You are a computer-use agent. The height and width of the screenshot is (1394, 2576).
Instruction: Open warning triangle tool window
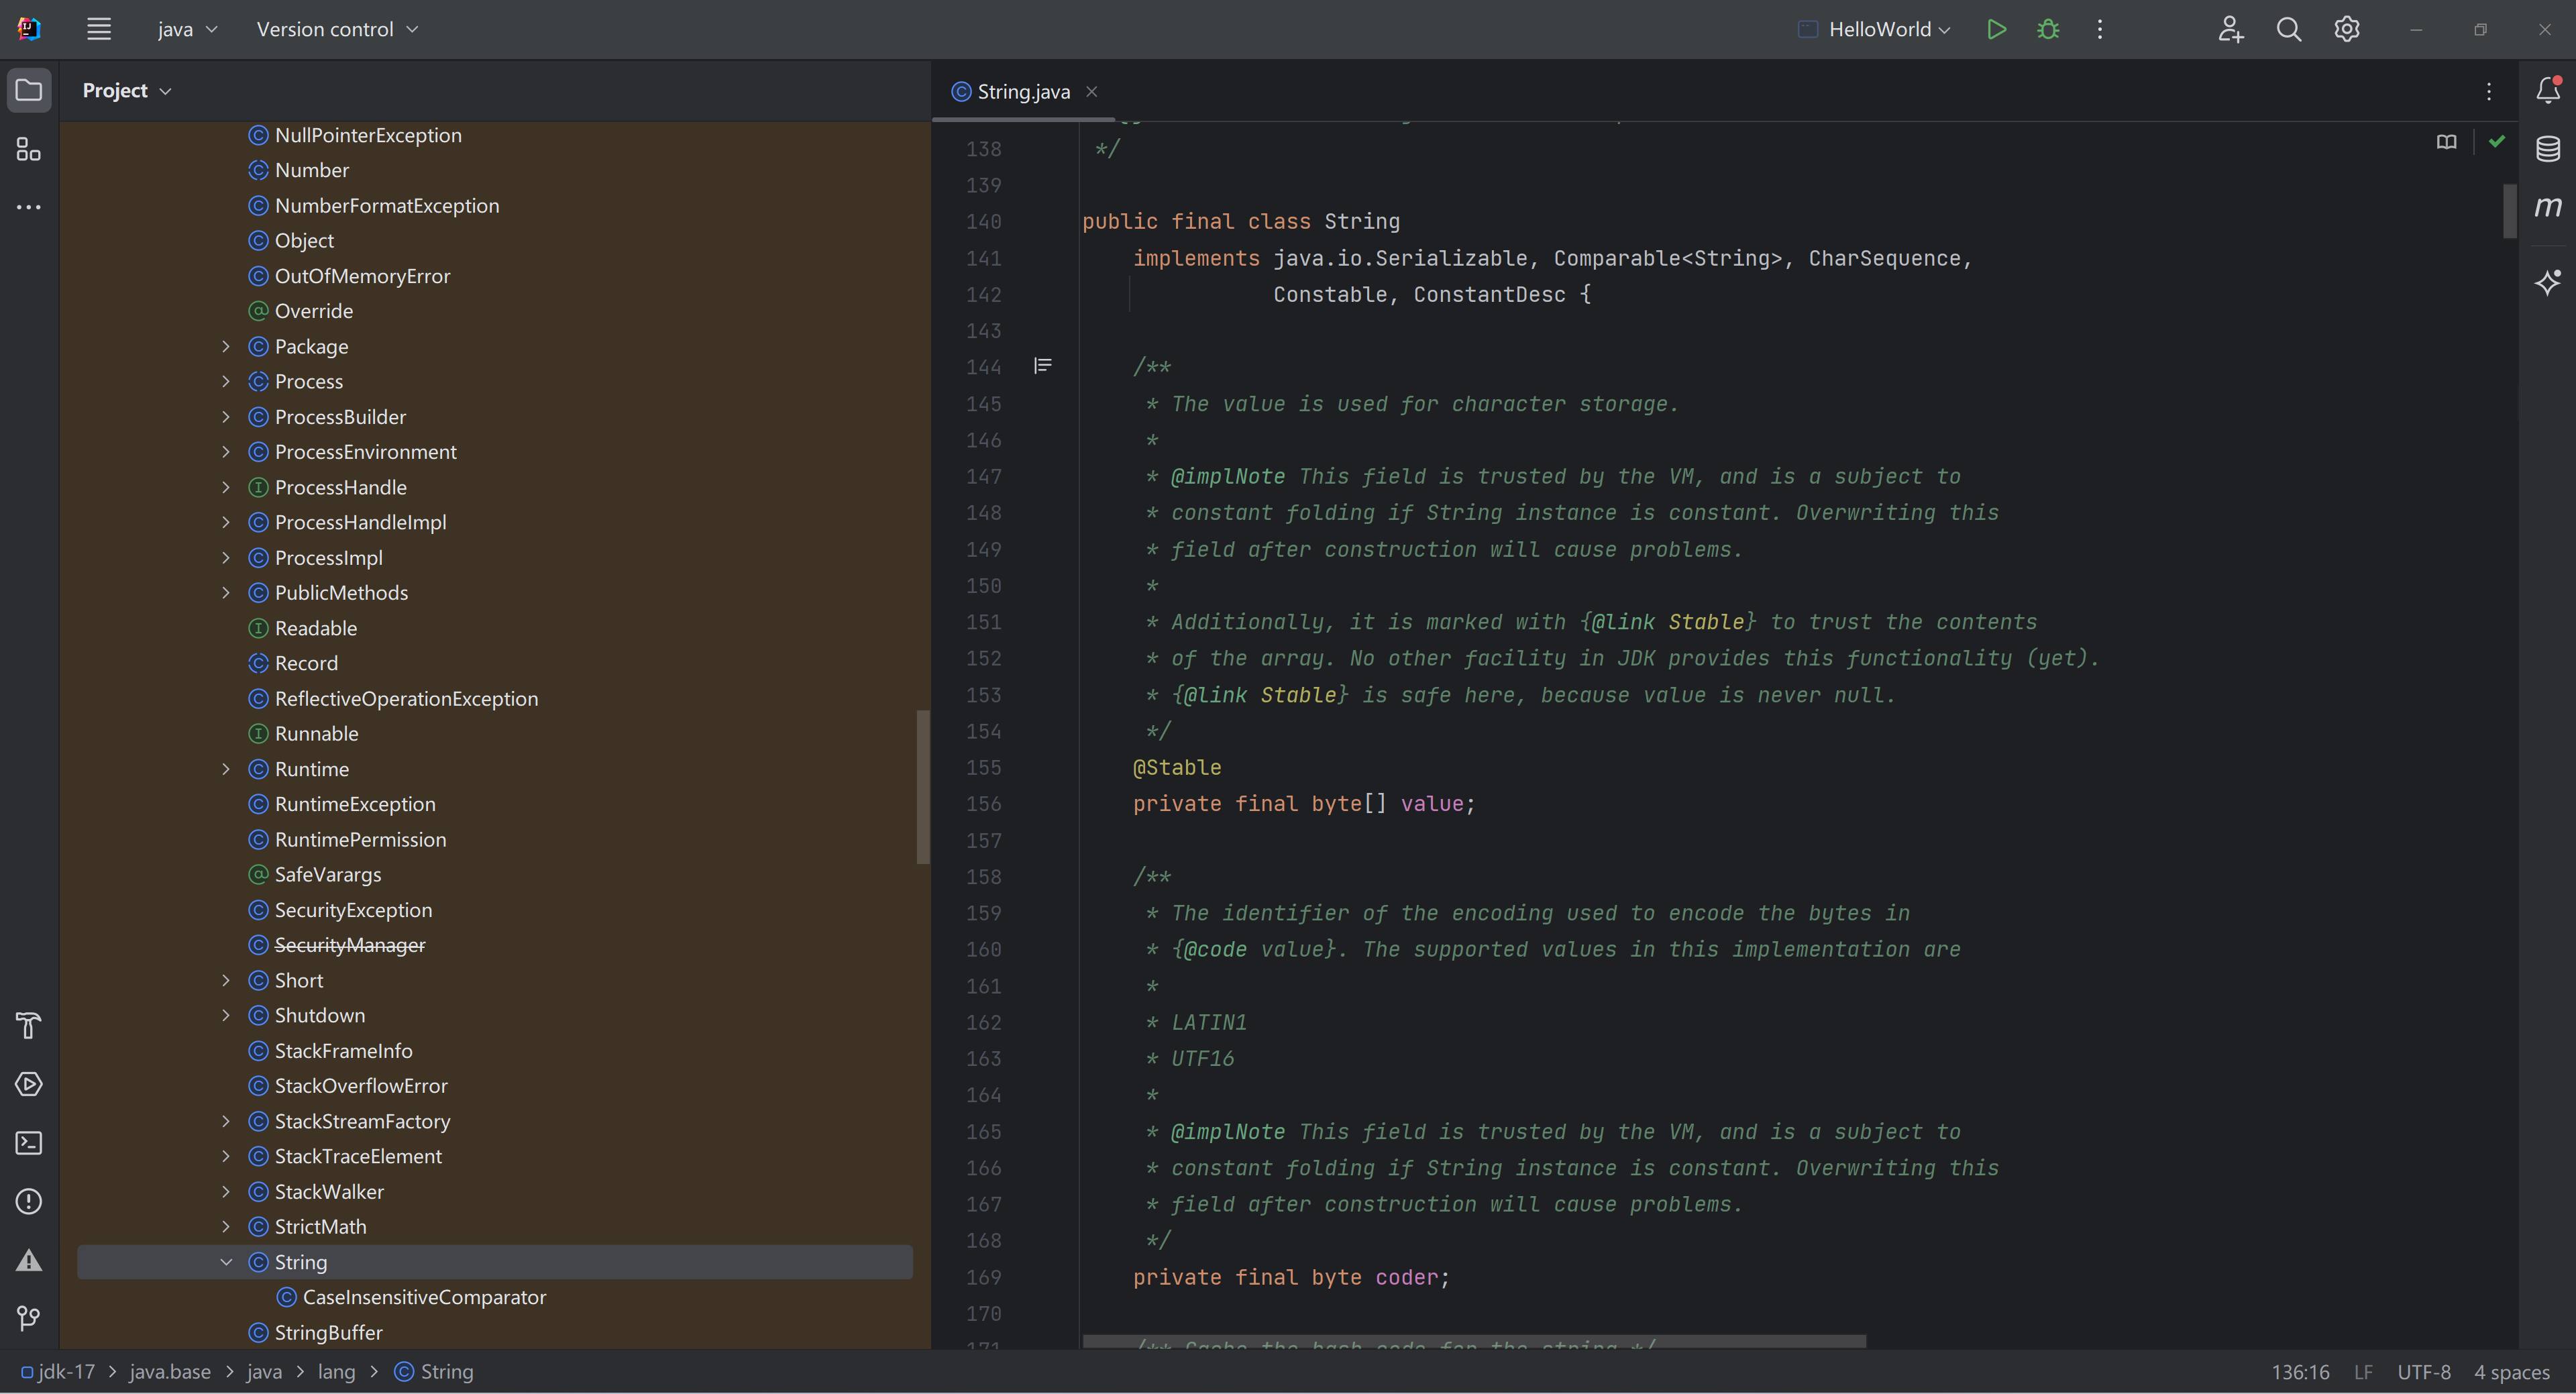click(x=29, y=1259)
